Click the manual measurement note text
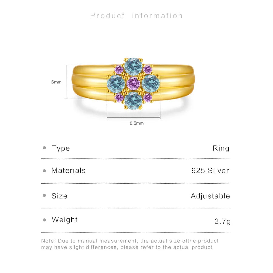273x273 pixels. click(130, 244)
